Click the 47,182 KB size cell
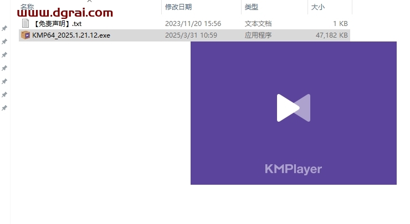410x224 pixels. tap(331, 35)
